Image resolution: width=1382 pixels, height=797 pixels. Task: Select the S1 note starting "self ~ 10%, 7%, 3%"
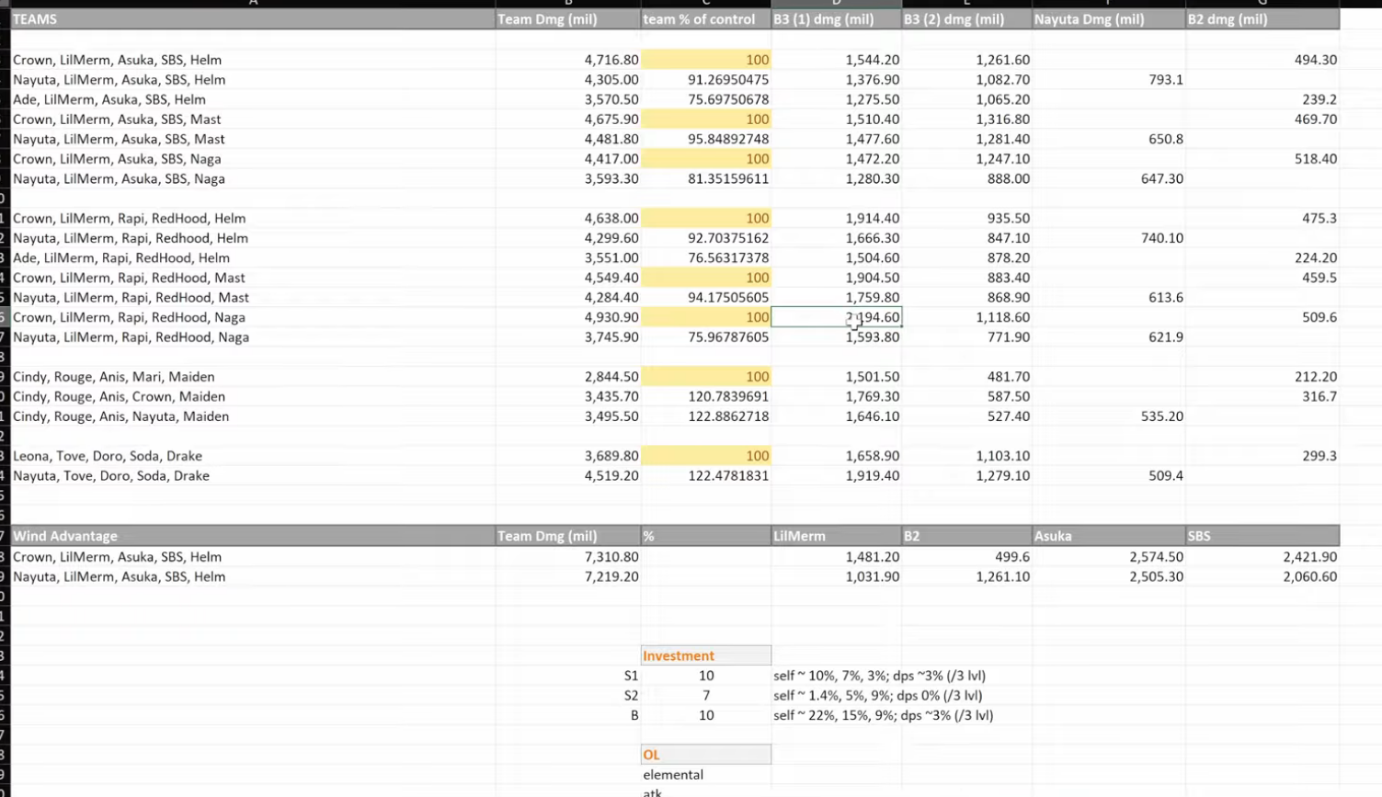coord(880,676)
